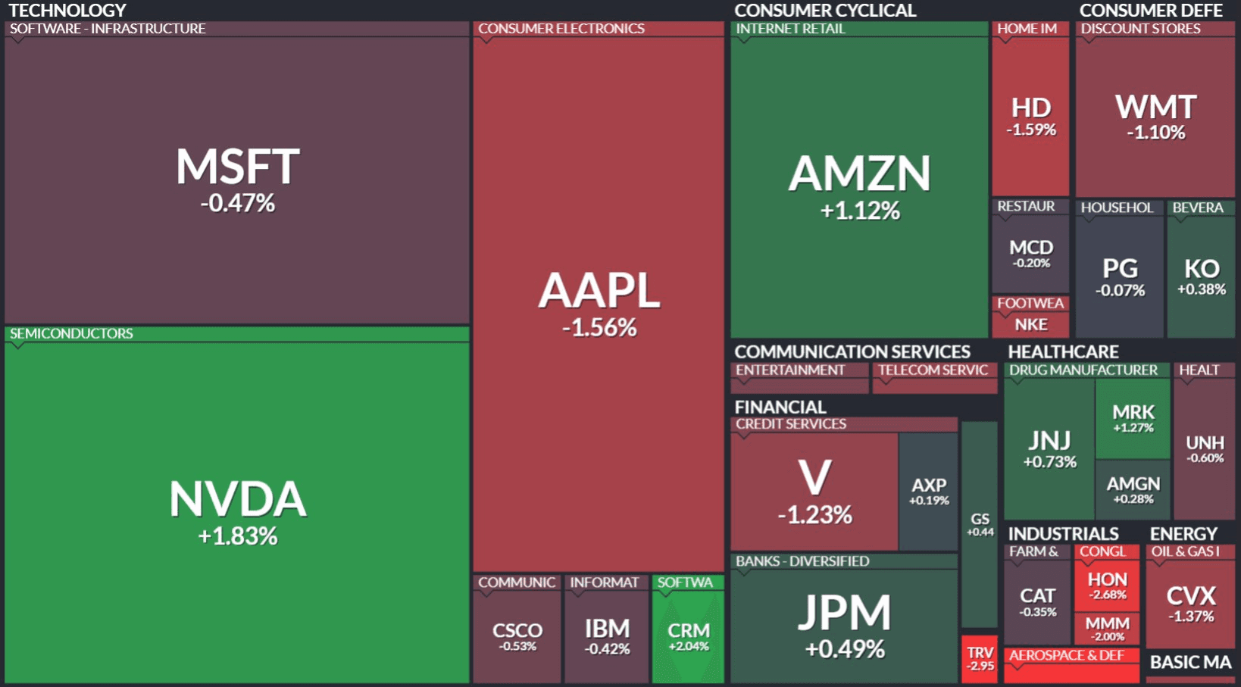This screenshot has height=687, width=1241.
Task: Open the Visa (V) tile
Action: pos(814,492)
